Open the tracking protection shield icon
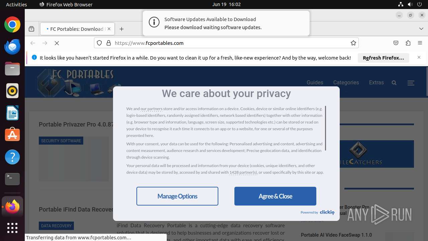The image size is (428, 241). pyautogui.click(x=99, y=43)
